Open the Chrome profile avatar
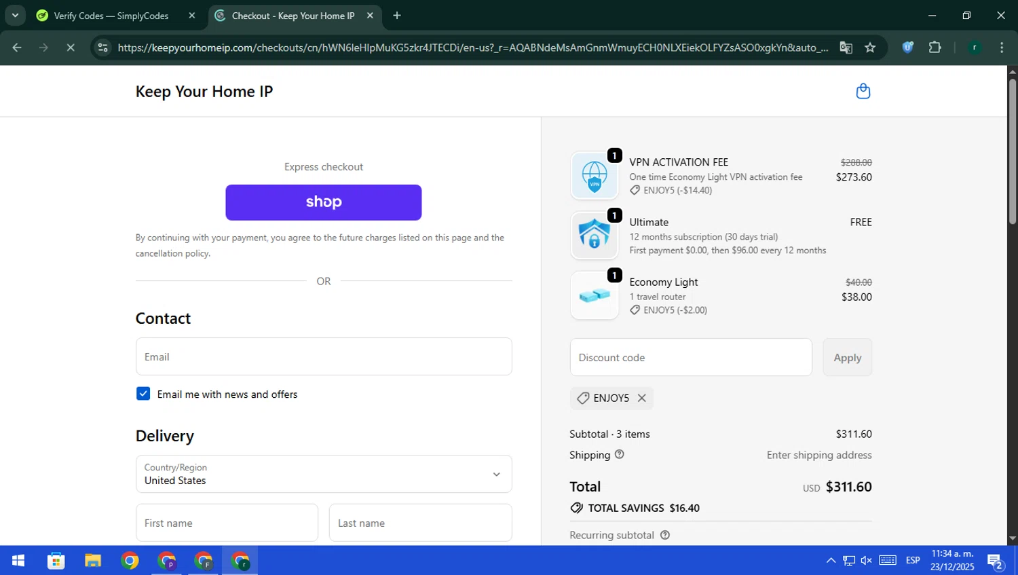The image size is (1018, 575). pos(975,48)
